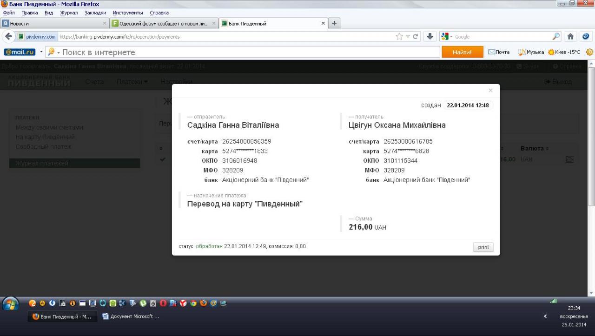Launch Yandex browser from quick launch
595x336 pixels.
tap(183, 303)
